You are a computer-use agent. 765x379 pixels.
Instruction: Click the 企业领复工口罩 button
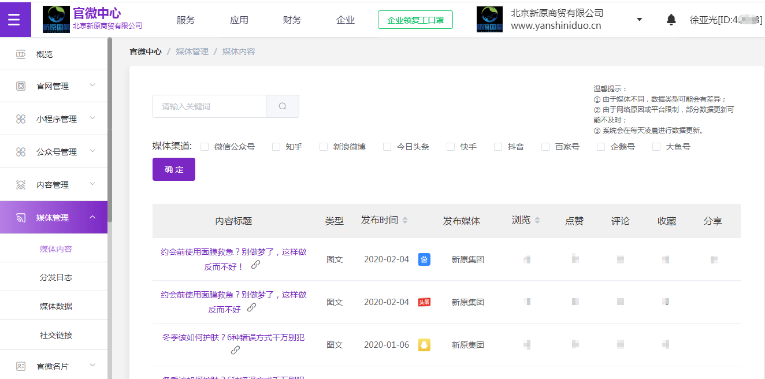pyautogui.click(x=415, y=20)
